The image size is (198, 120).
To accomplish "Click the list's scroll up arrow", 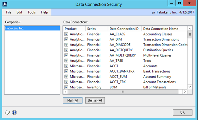I will pos(190,29).
